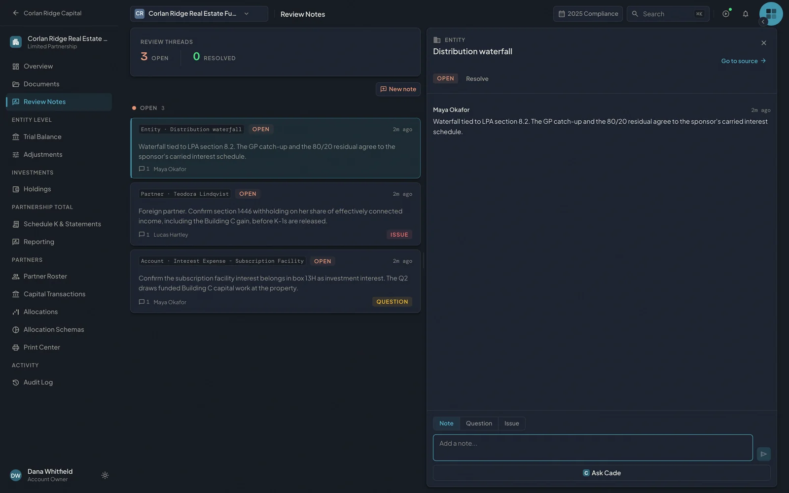Go to Trial Balance
This screenshot has width=789, height=493.
click(59, 137)
